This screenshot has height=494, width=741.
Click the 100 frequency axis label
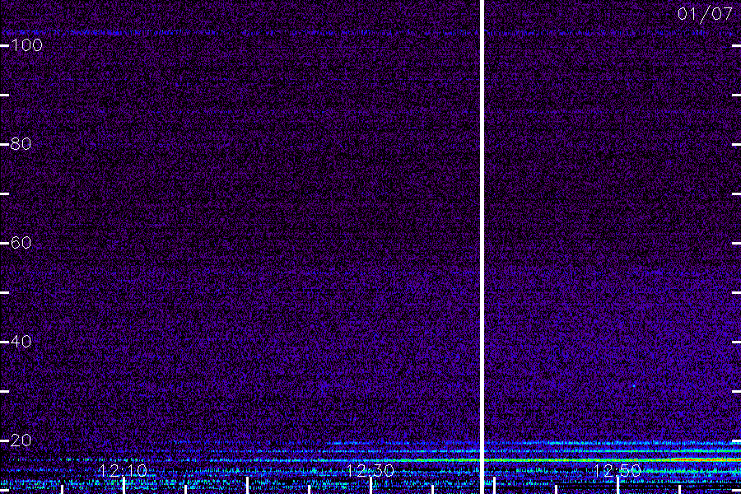(26, 45)
